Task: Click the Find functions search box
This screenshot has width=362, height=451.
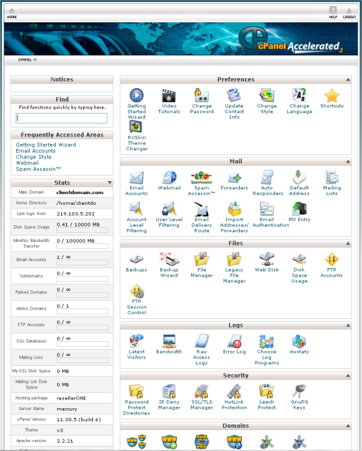Action: click(x=61, y=118)
